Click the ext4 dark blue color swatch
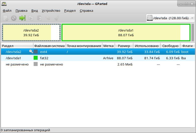 pos(36,51)
